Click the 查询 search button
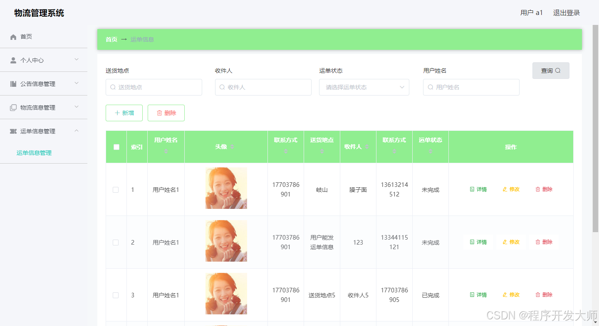Image resolution: width=599 pixels, height=326 pixels. (551, 71)
